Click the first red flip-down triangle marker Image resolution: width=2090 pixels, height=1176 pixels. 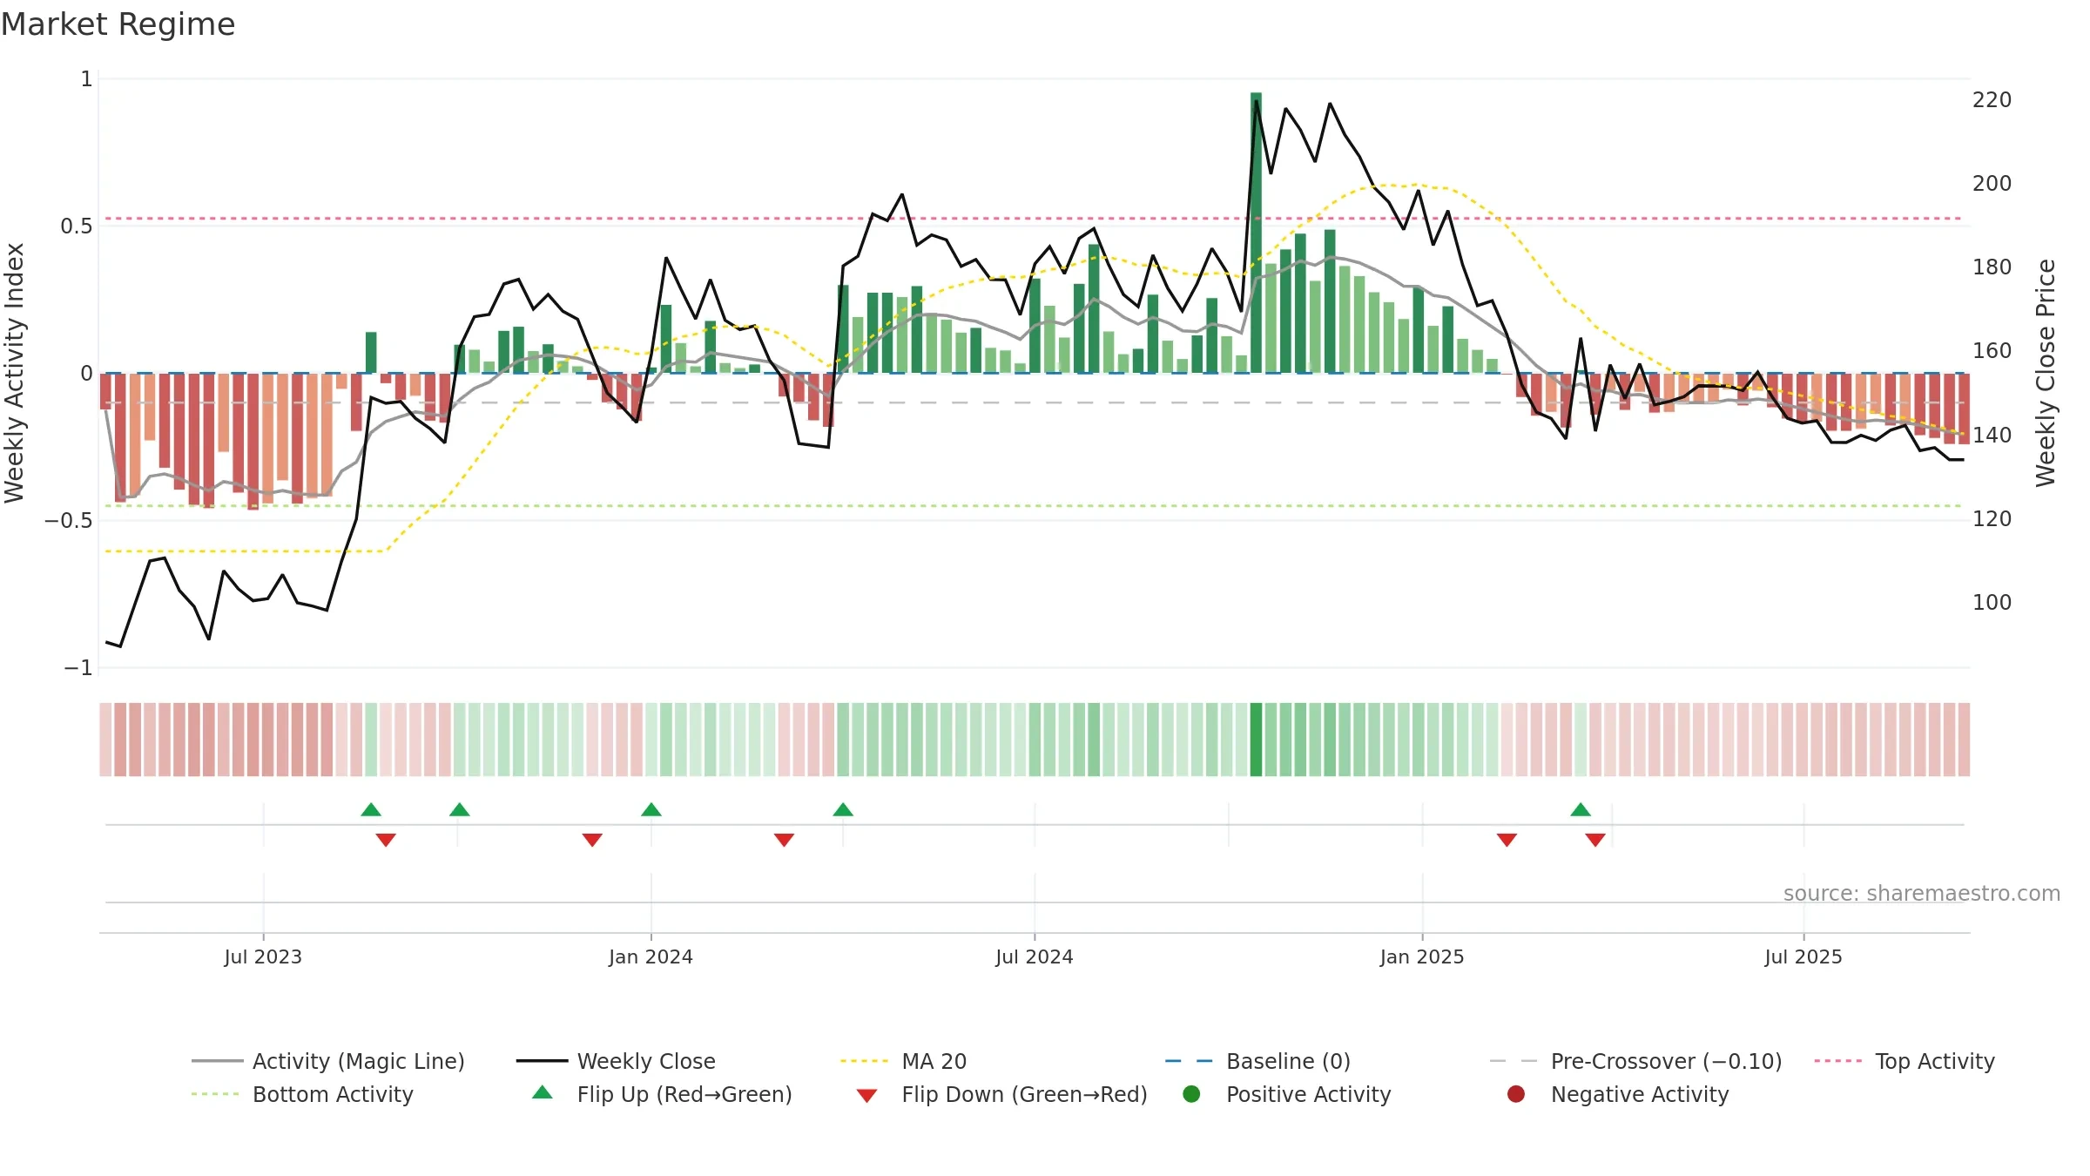click(386, 840)
